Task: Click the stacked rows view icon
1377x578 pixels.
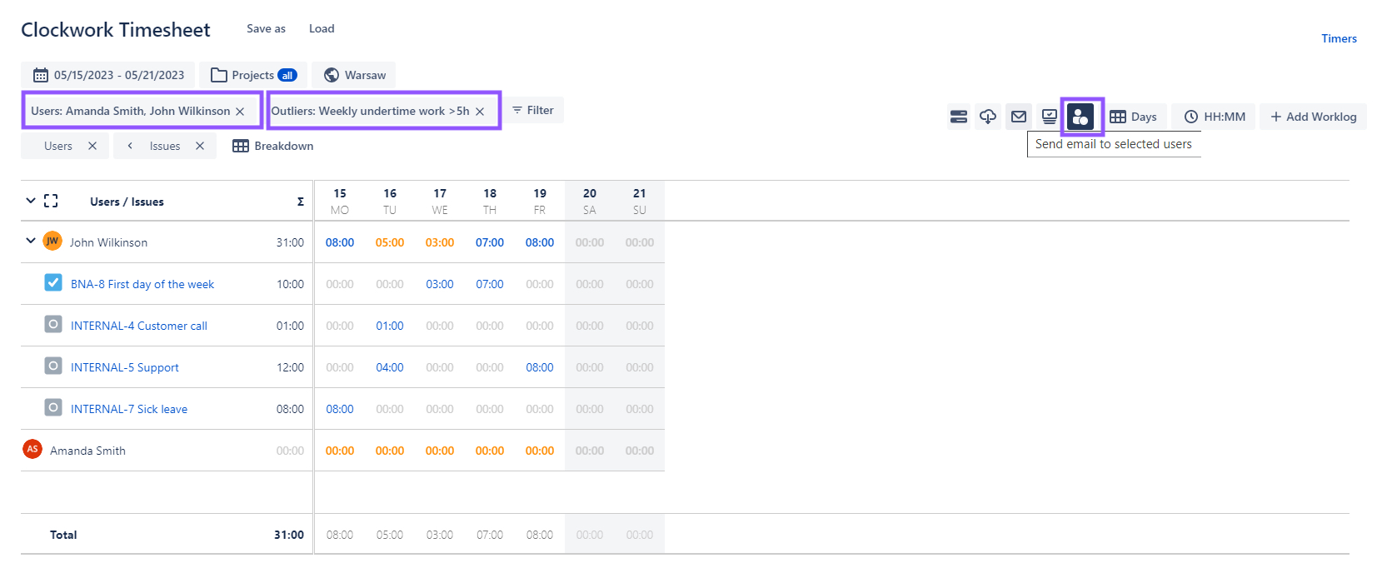Action: click(959, 117)
